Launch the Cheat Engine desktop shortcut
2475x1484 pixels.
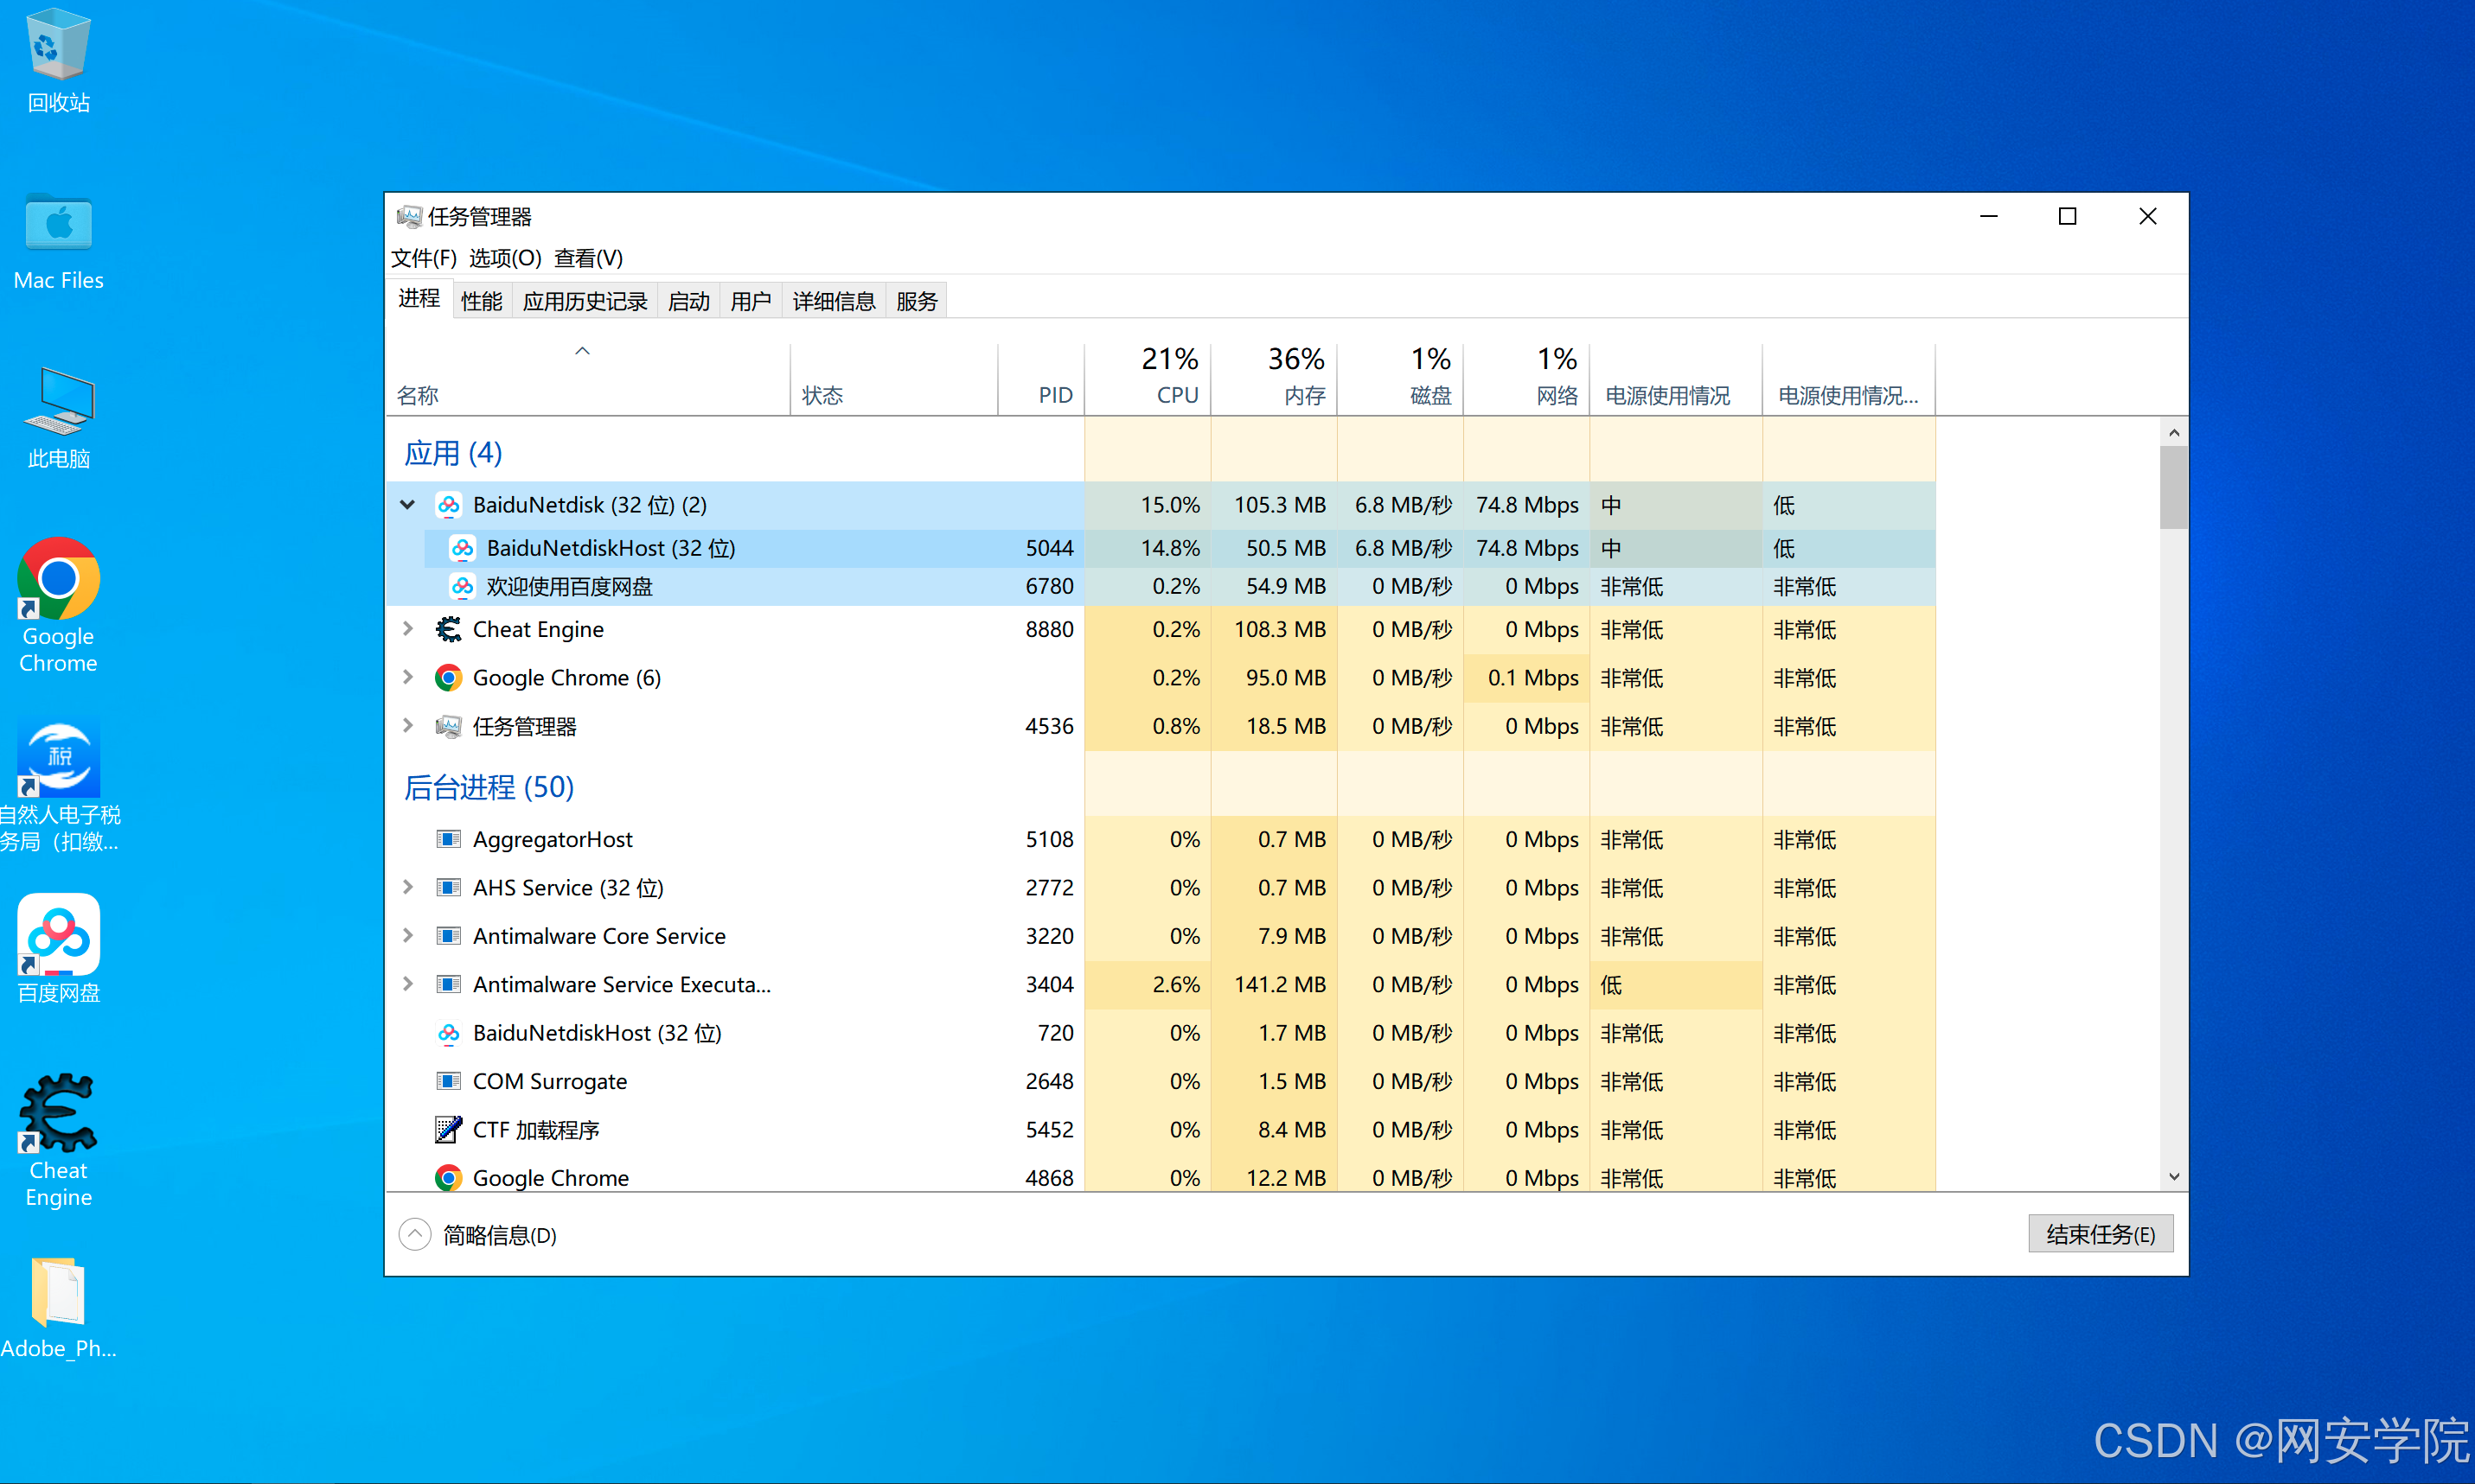[x=58, y=1113]
